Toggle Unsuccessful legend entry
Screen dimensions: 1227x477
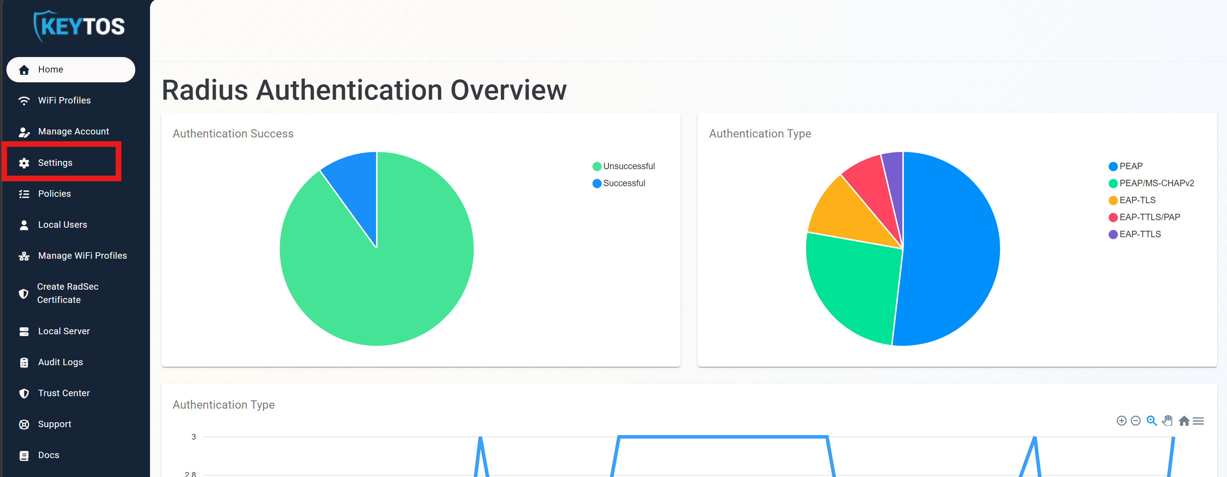(624, 166)
